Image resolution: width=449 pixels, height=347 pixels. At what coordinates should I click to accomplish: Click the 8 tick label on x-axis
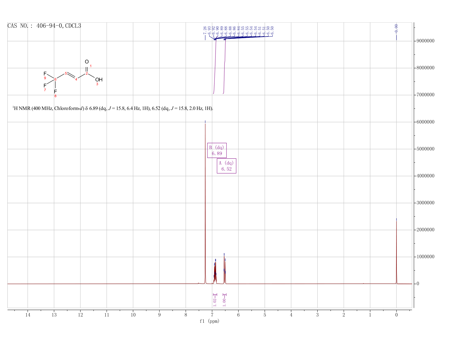point(186,315)
